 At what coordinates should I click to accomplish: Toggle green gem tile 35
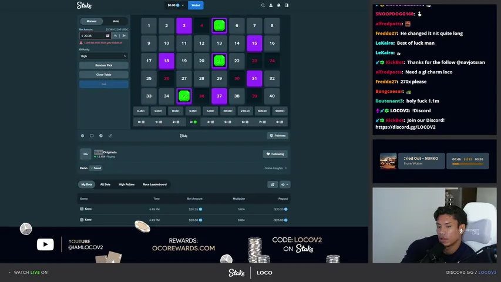pos(184,96)
